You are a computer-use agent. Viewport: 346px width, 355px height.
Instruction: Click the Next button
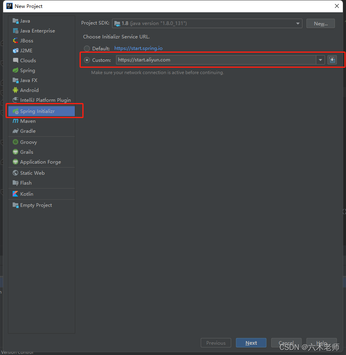tap(251, 343)
